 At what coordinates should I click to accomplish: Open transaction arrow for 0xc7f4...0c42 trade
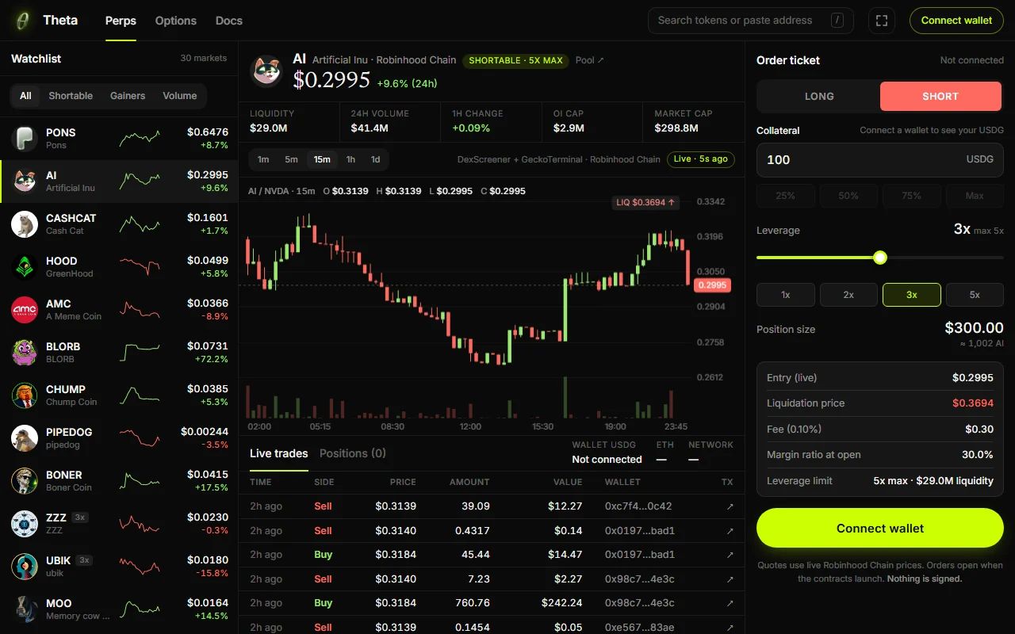pyautogui.click(x=730, y=506)
